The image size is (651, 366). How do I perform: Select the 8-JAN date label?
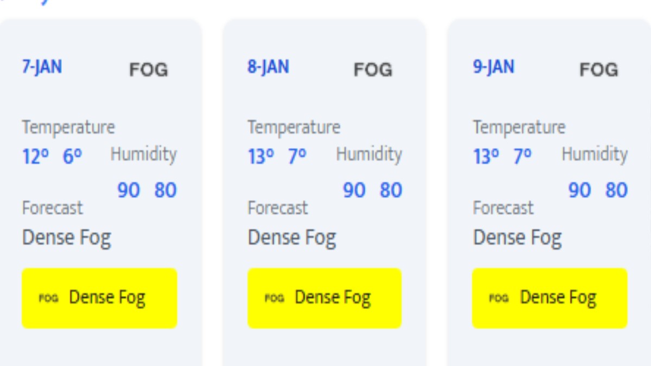tap(268, 67)
